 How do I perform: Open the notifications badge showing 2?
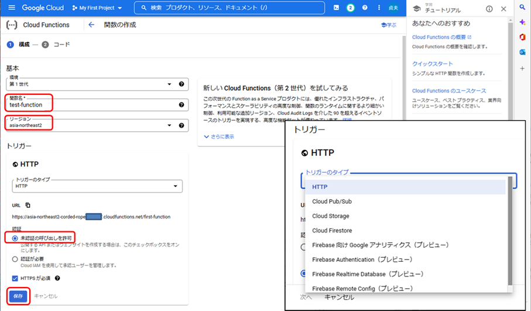click(x=351, y=8)
